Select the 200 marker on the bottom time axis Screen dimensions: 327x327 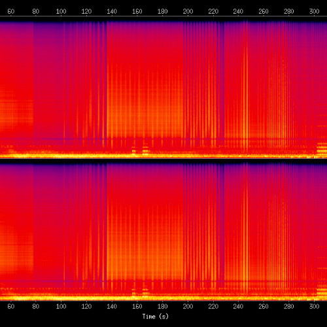[x=188, y=306]
